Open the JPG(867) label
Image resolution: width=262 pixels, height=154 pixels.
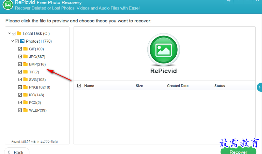(37, 57)
